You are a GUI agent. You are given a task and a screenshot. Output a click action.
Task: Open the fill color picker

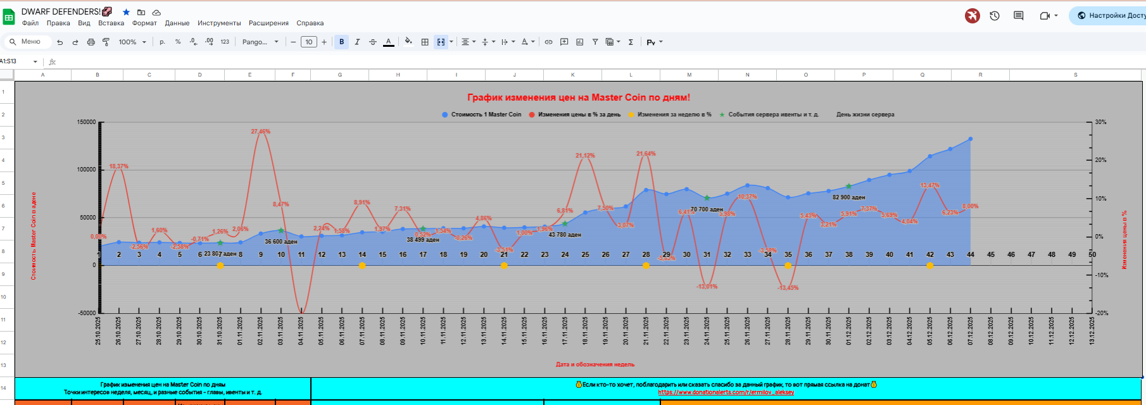[x=408, y=42]
